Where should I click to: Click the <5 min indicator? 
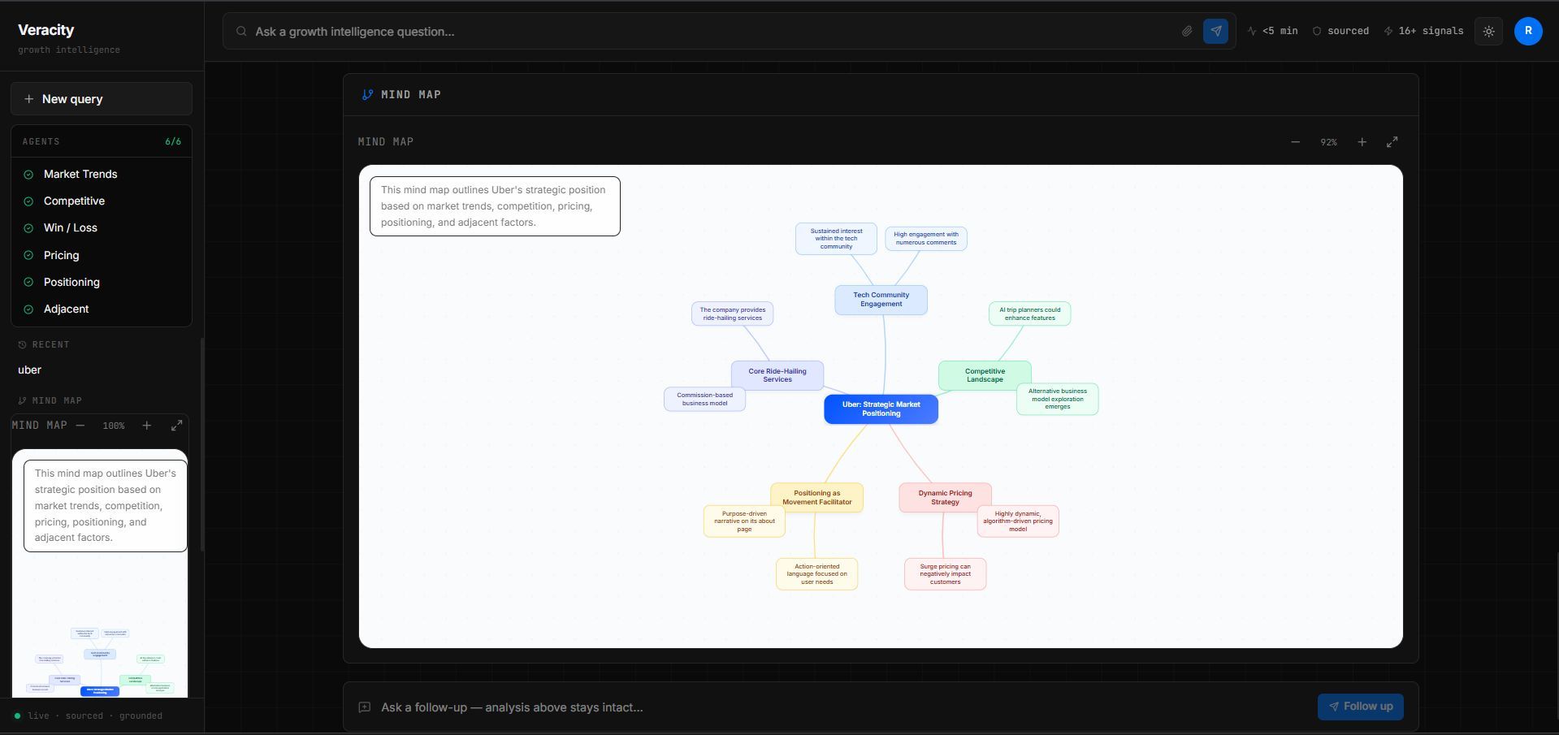click(1272, 31)
